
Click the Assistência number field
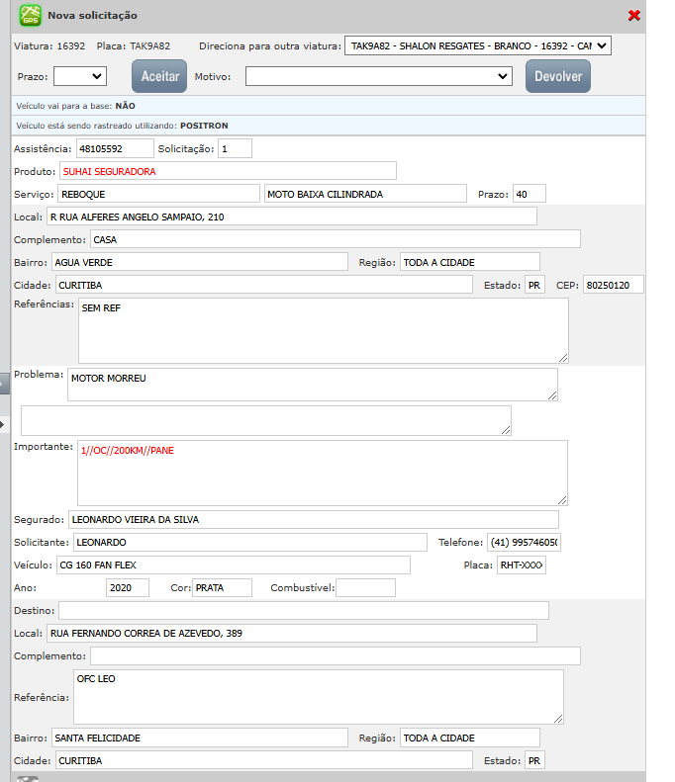click(x=116, y=148)
